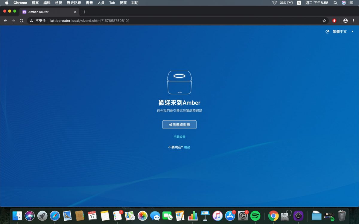Open the Chrome three-dot menu
The image size is (359, 224).
(354, 21)
